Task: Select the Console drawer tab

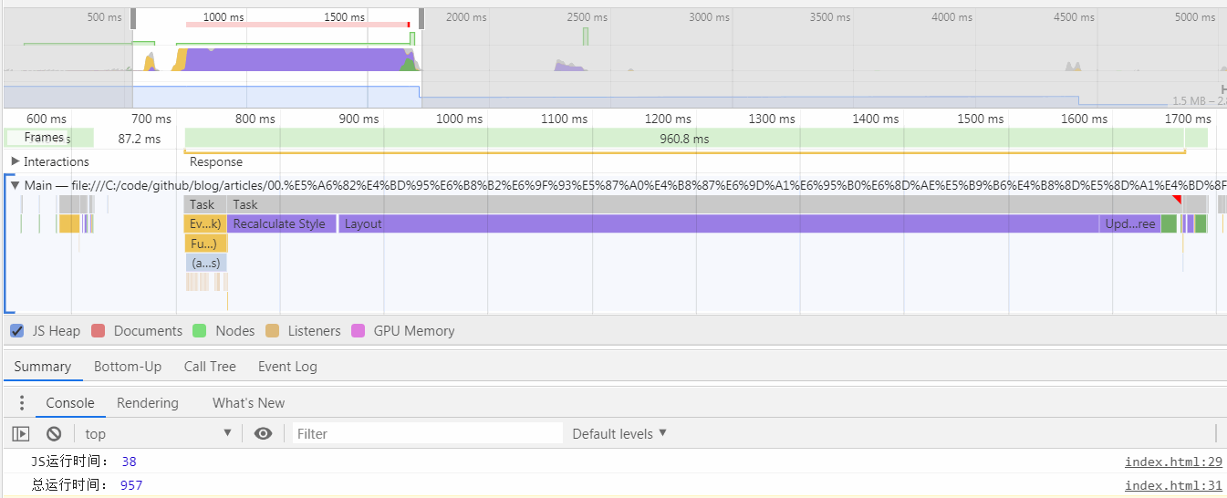Action: tap(70, 402)
